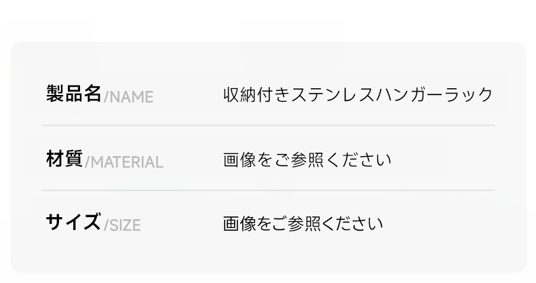
Task: Click 収納付き at start of product name
Action: click(x=256, y=94)
